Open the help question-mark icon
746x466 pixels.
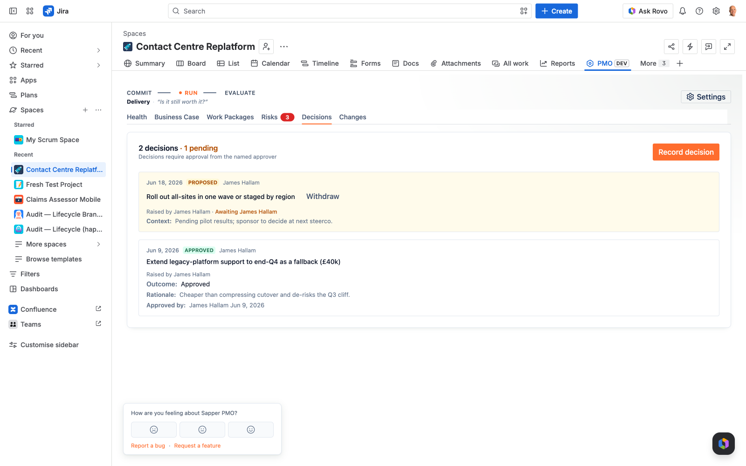point(699,11)
